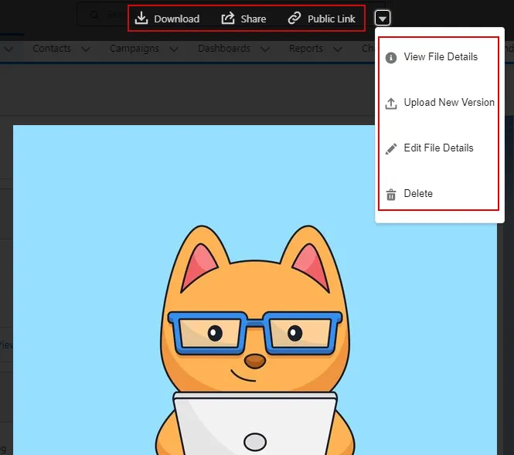Click the Download arrow icon

141,18
